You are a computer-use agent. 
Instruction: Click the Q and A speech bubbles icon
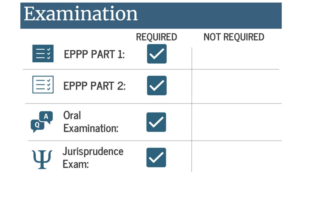(x=42, y=122)
